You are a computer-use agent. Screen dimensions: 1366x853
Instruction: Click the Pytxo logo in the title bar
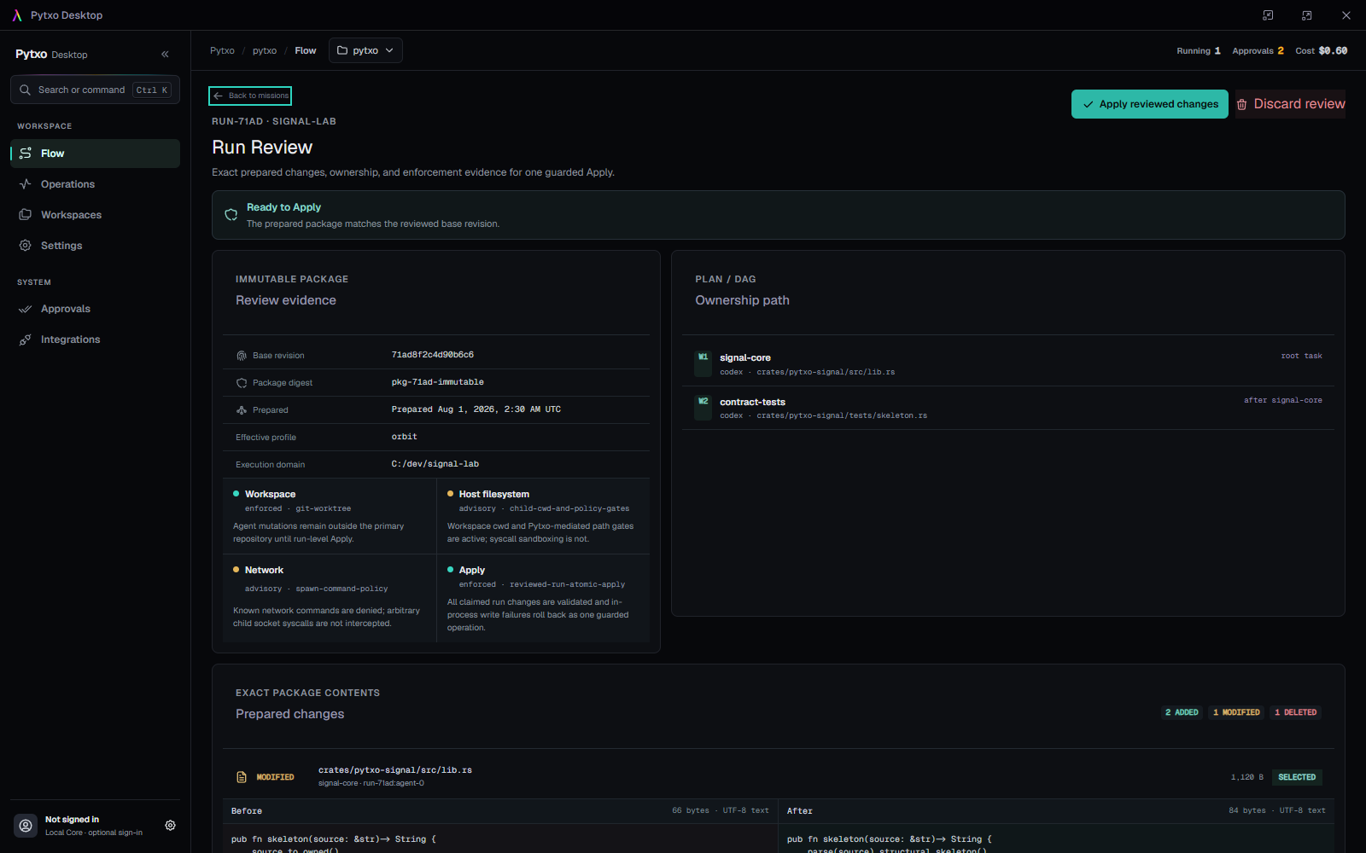pyautogui.click(x=17, y=15)
